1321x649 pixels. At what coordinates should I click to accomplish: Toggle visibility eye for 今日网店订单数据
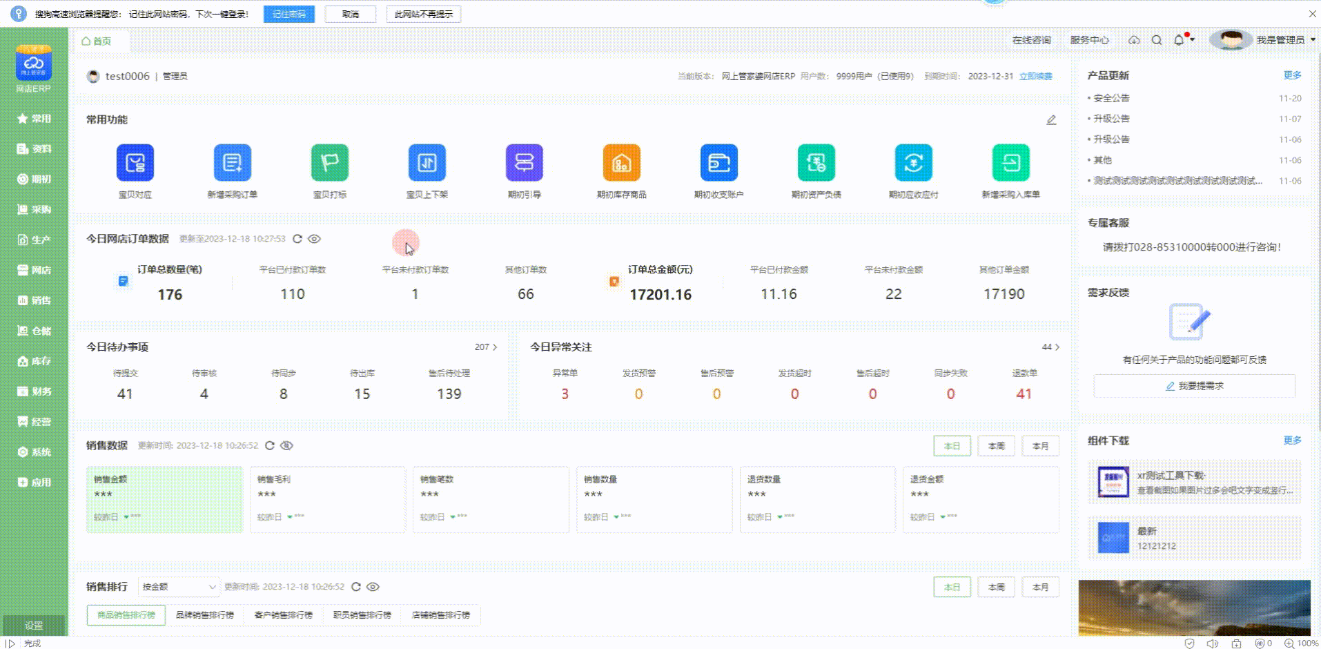314,239
